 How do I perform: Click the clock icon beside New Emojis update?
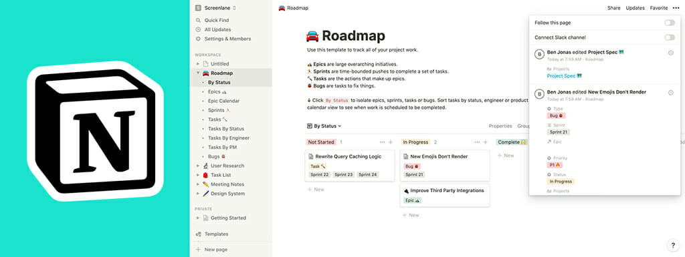[x=671, y=93]
